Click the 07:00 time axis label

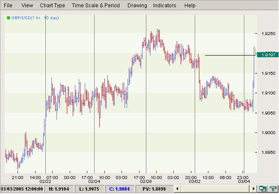(x=52, y=178)
